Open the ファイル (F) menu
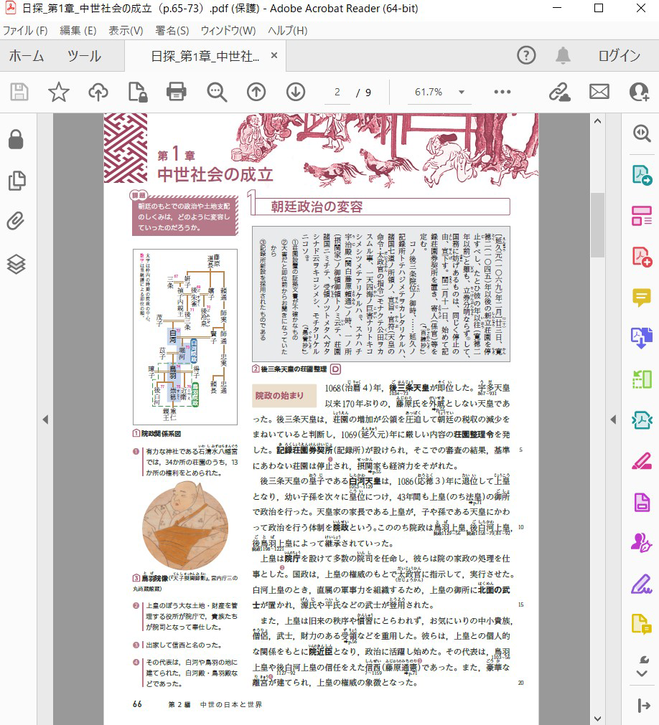Viewport: 659px width, 725px height. [x=25, y=31]
